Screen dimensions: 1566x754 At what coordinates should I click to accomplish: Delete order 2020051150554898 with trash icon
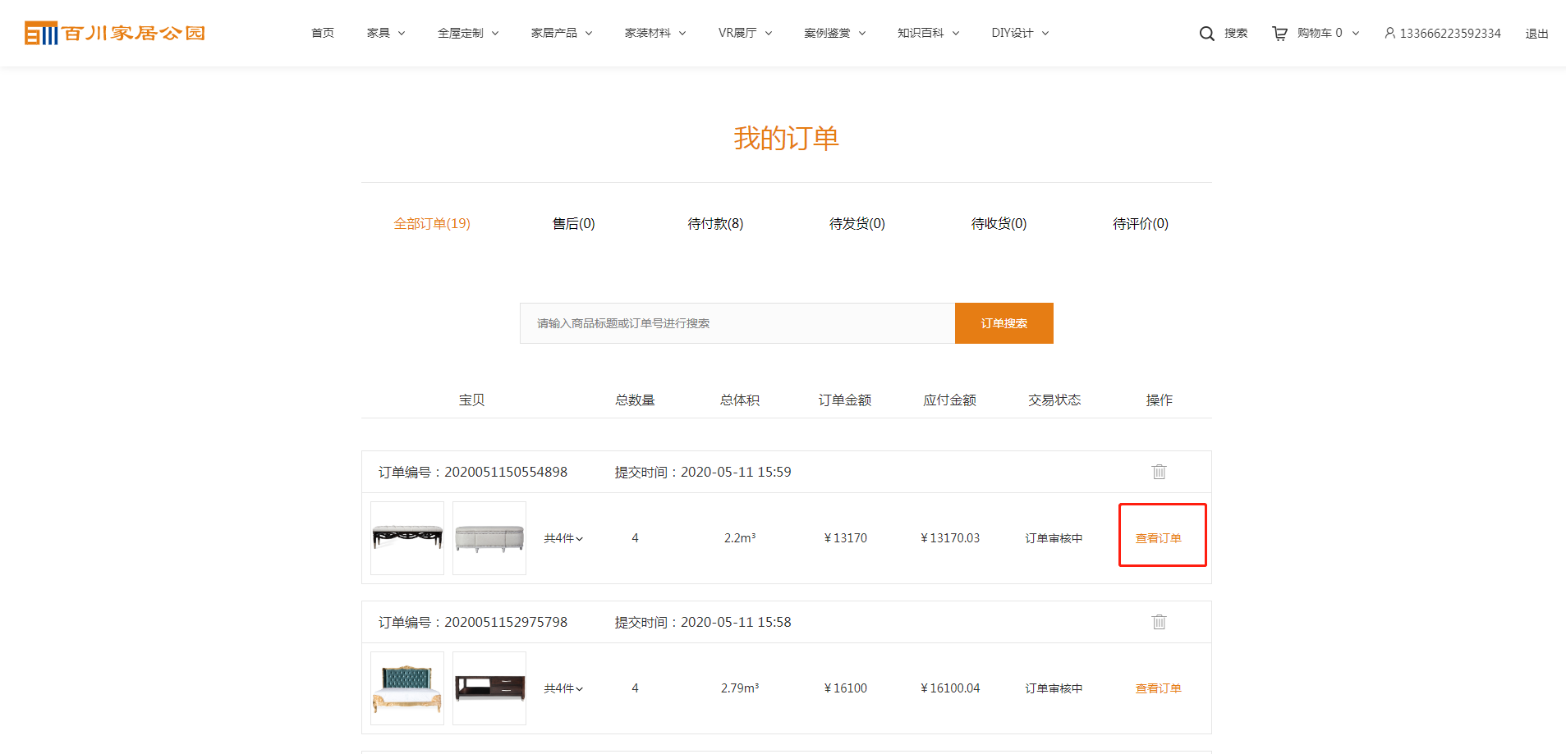(1159, 472)
